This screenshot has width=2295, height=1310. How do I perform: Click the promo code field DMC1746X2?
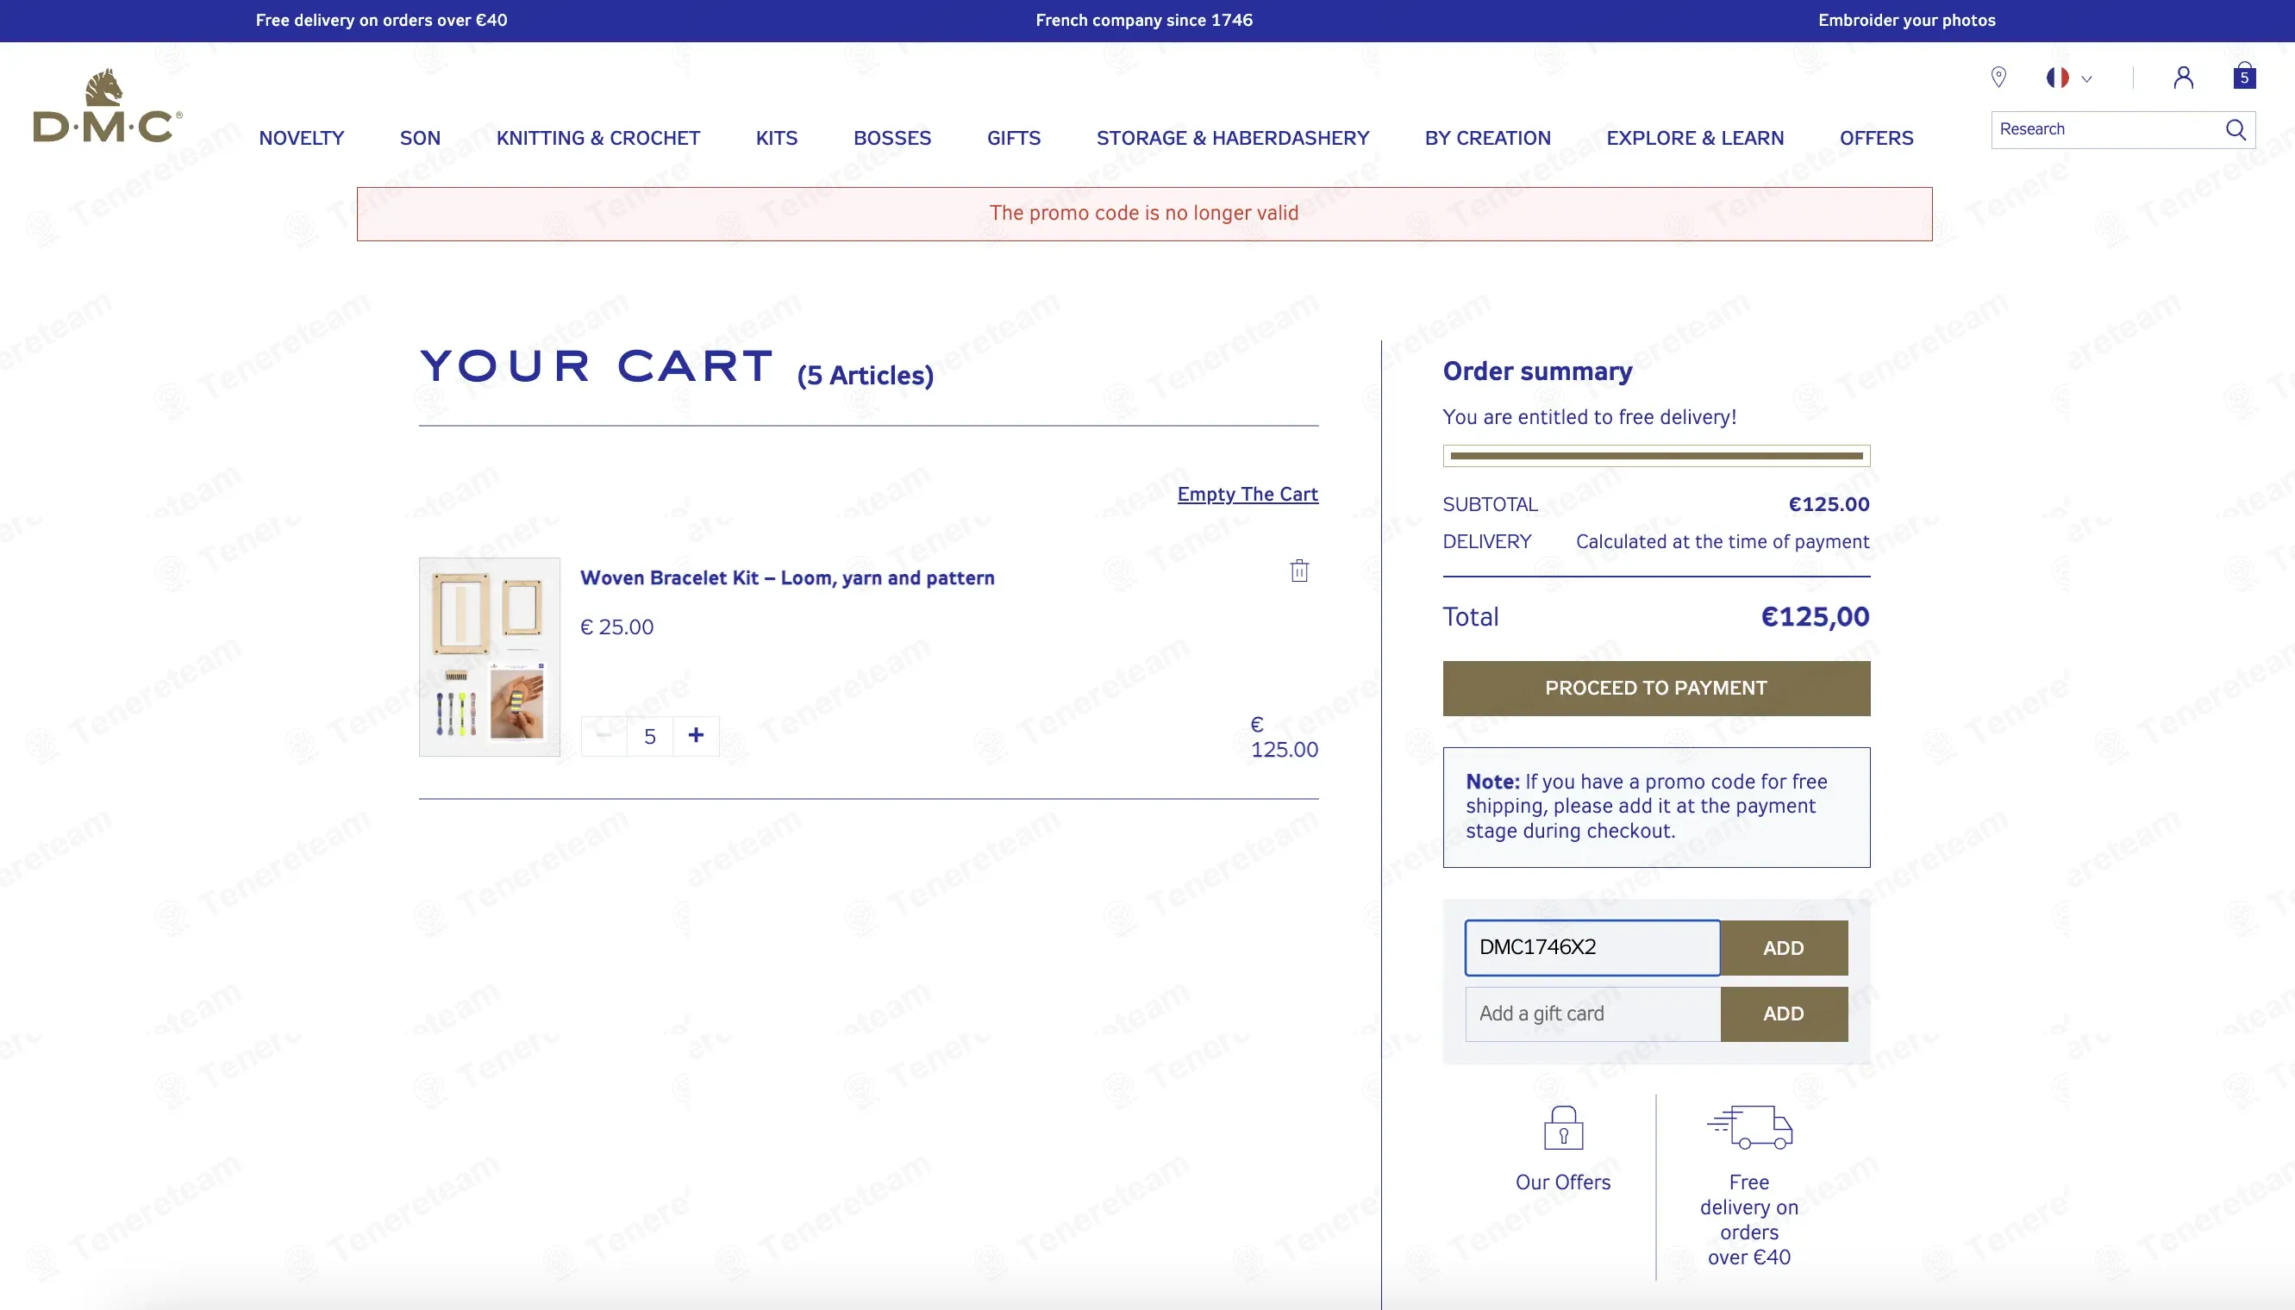(1592, 947)
